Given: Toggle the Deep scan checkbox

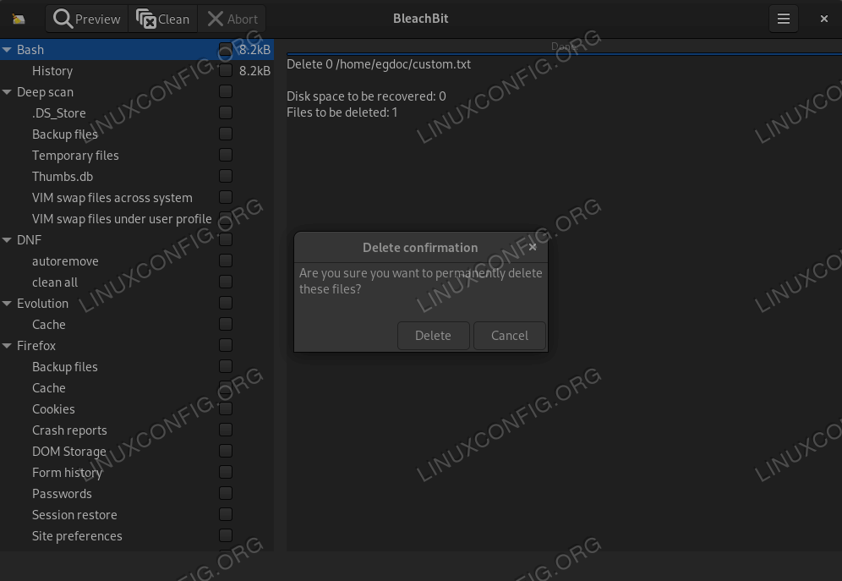Looking at the screenshot, I should point(226,92).
